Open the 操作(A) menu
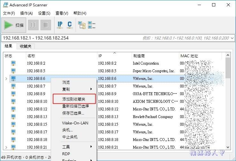236x161 pixels. tap(26, 13)
